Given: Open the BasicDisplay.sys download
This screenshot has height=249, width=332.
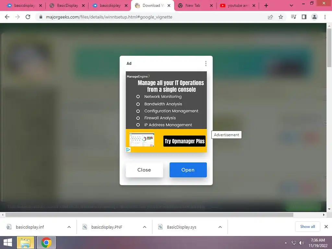Looking at the screenshot, I should pyautogui.click(x=182, y=227).
